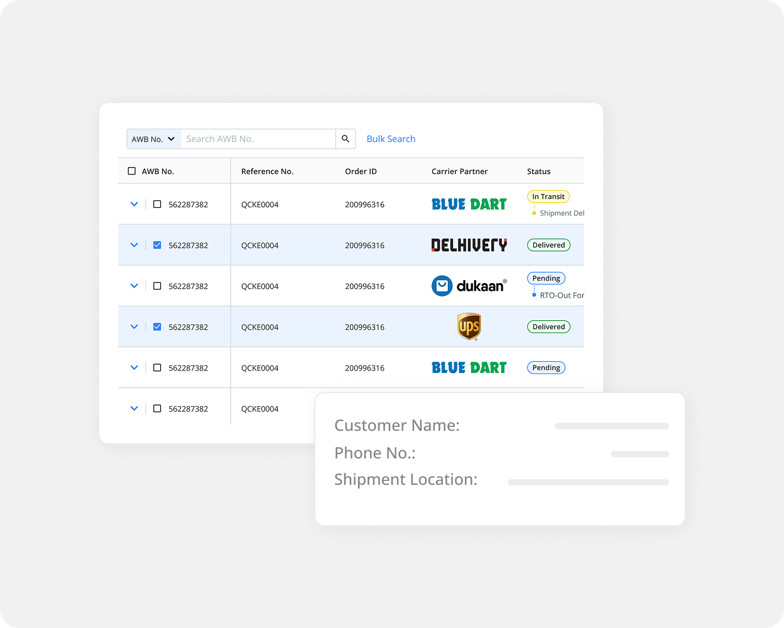Click the dukaan blue envelope icon
Screen dimensions: 784x628
(444, 286)
